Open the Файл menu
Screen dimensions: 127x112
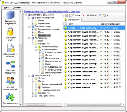[7, 8]
